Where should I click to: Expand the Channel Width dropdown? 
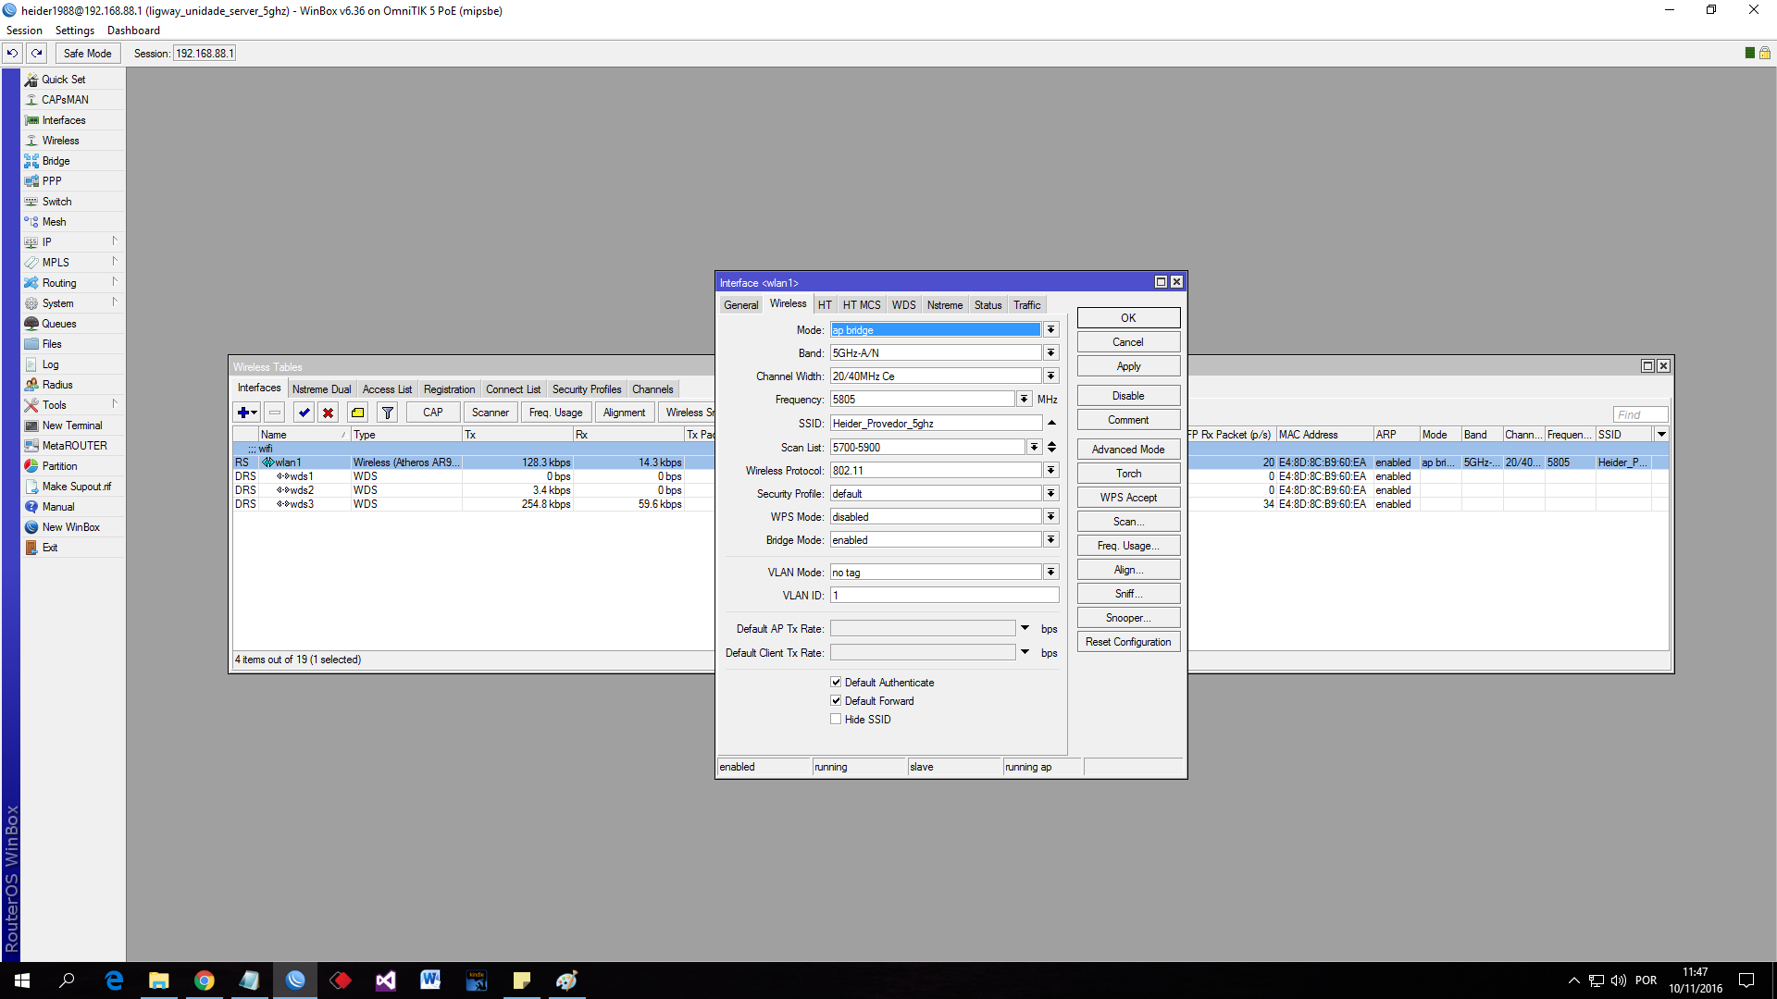pyautogui.click(x=1050, y=376)
